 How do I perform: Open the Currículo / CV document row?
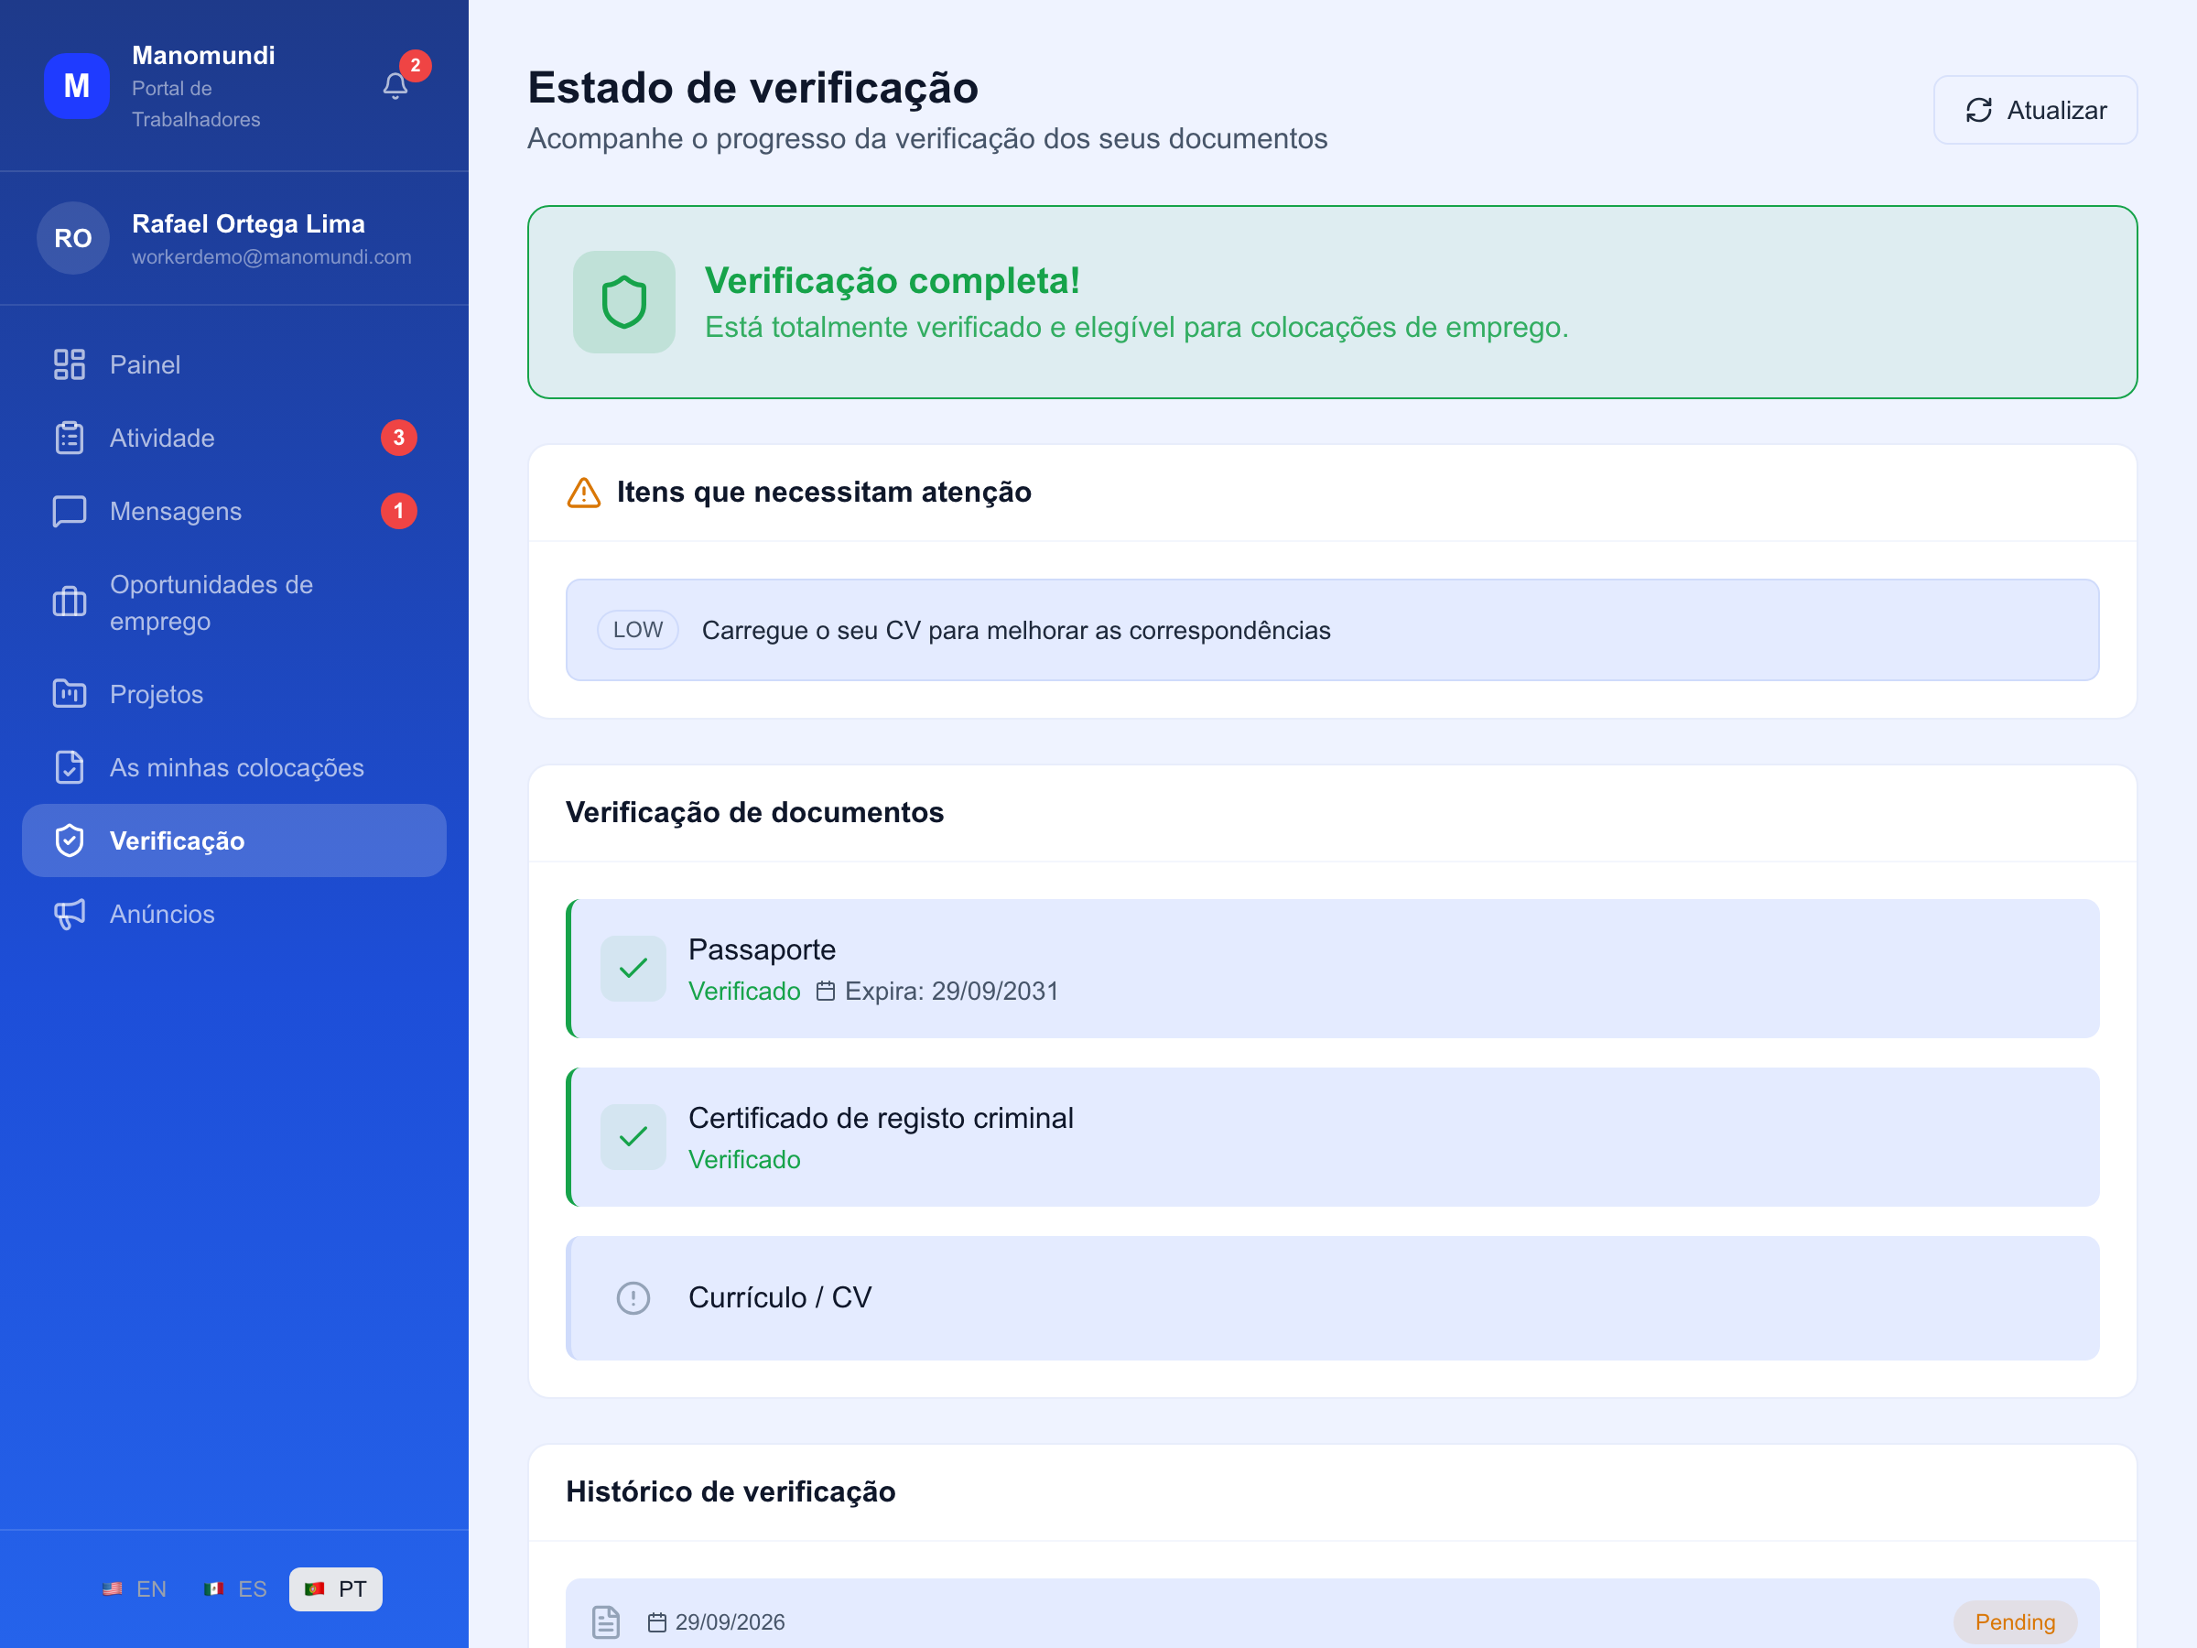tap(1332, 1298)
